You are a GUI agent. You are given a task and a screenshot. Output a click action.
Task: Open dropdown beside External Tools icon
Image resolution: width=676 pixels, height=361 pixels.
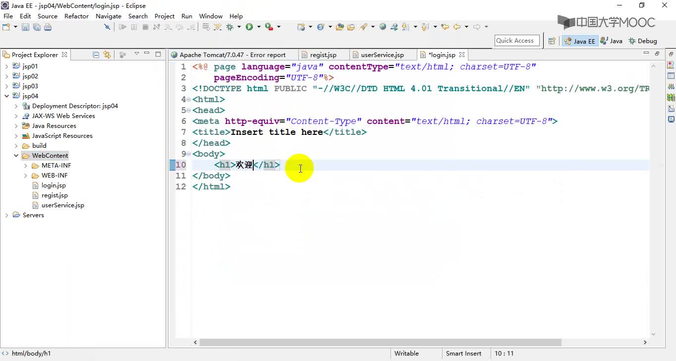click(279, 27)
